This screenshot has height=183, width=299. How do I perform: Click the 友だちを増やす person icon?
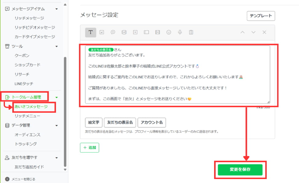7,158
